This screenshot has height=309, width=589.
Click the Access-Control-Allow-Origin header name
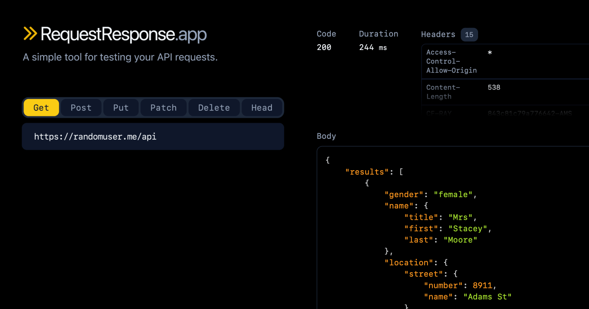coord(452,61)
